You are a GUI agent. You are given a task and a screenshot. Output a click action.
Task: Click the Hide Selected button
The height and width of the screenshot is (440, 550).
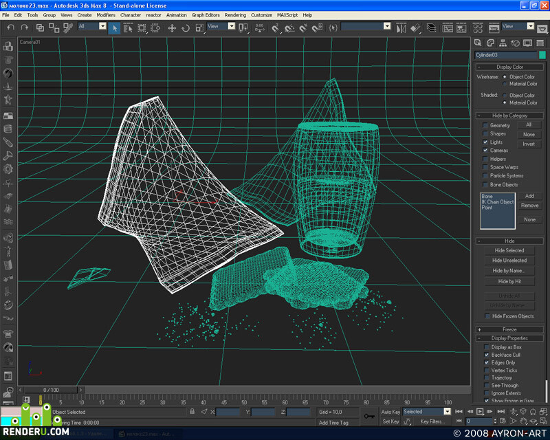pyautogui.click(x=509, y=250)
